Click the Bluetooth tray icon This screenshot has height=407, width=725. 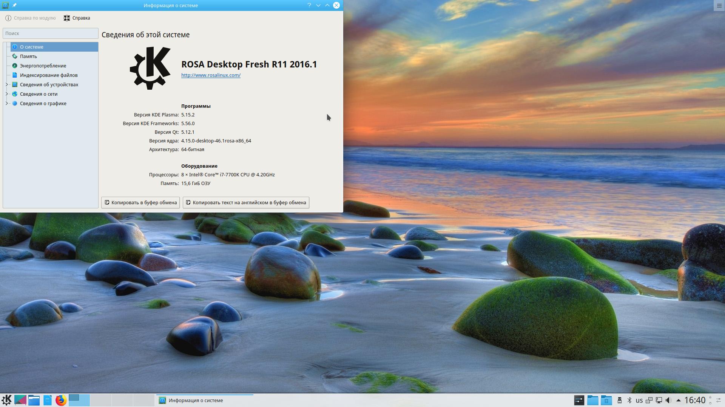(x=629, y=400)
